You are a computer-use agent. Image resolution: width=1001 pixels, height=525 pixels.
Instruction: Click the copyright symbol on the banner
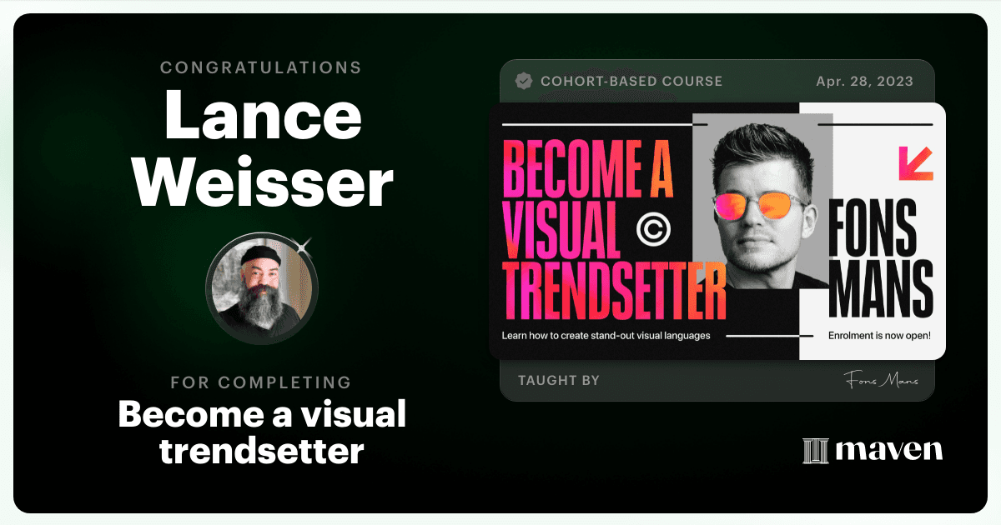654,227
